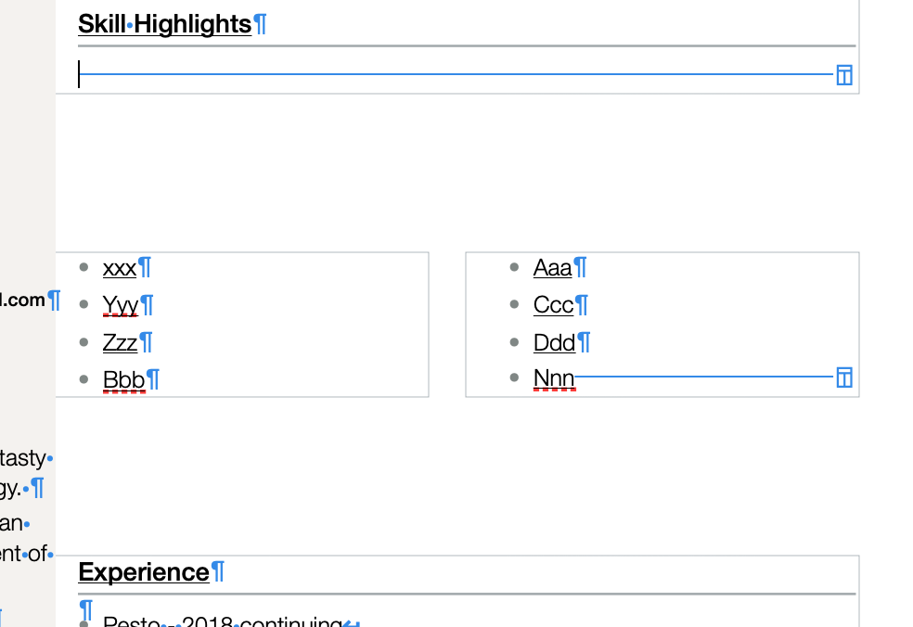The height and width of the screenshot is (627, 913).
Task: Click the section break icon beside Nnn
Action: pyautogui.click(x=843, y=377)
